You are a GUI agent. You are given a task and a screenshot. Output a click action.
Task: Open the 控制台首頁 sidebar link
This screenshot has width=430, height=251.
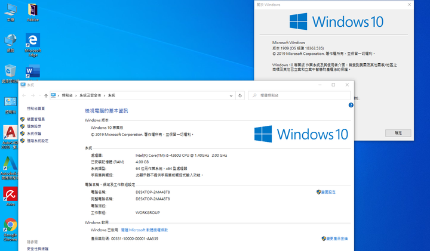click(36, 109)
